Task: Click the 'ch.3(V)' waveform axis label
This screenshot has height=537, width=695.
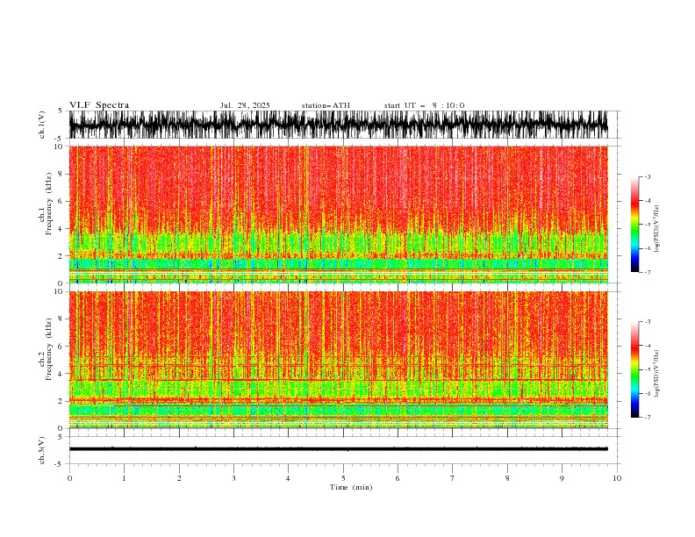Action: (42, 450)
